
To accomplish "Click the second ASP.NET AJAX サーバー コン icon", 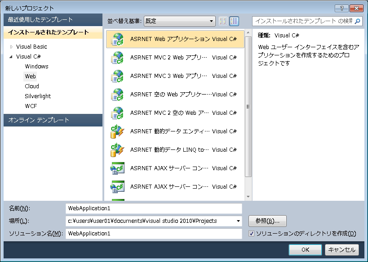I will 117,187.
